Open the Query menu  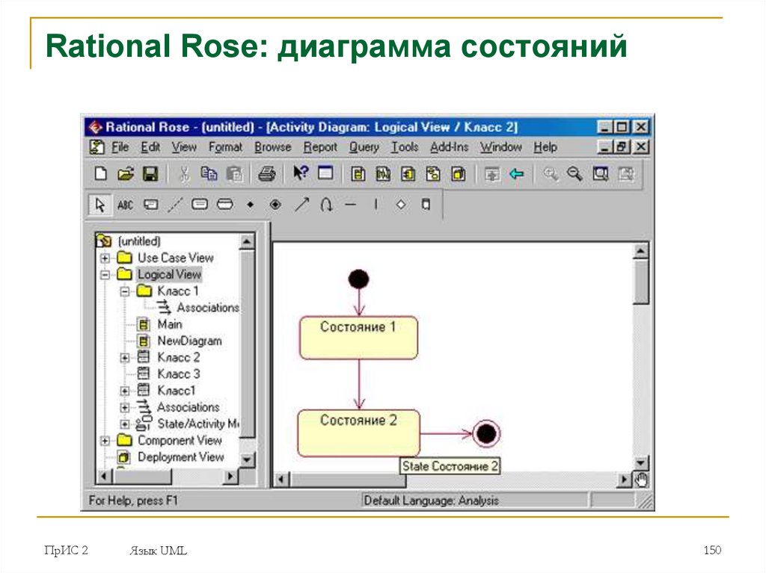[x=364, y=147]
